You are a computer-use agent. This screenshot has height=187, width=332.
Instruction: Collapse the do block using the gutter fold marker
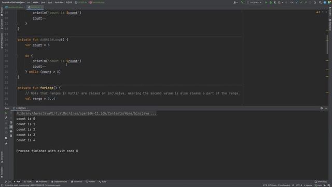(x=16, y=56)
